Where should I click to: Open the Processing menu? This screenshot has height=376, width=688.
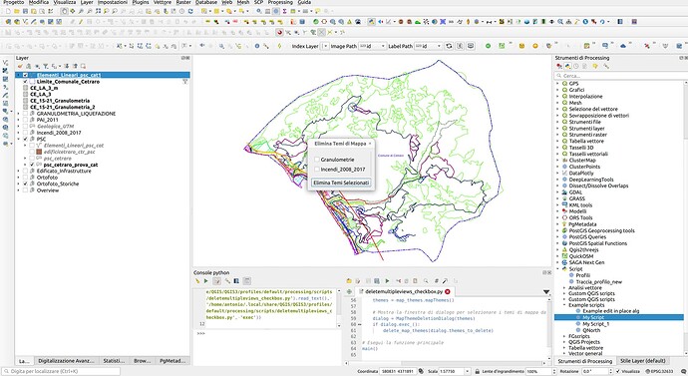pyautogui.click(x=280, y=2)
